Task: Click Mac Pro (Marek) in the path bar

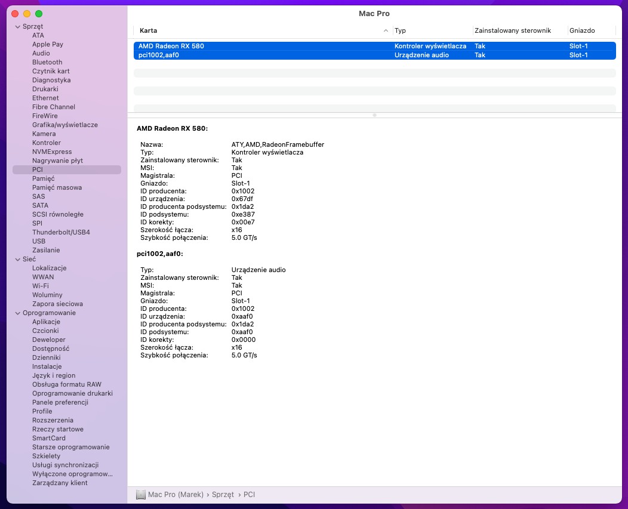Action: click(x=176, y=495)
